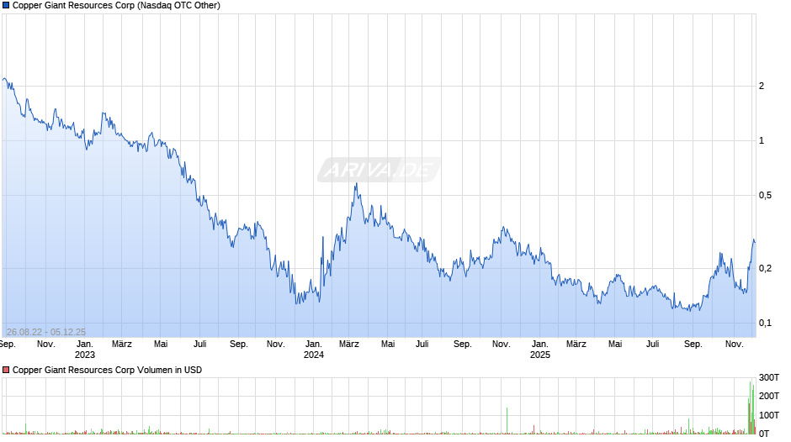
Task: Click the blue price legend square
Action: coord(6,6)
